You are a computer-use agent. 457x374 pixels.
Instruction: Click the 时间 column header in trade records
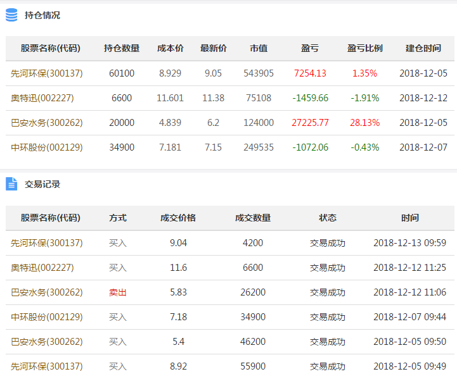pyautogui.click(x=410, y=218)
